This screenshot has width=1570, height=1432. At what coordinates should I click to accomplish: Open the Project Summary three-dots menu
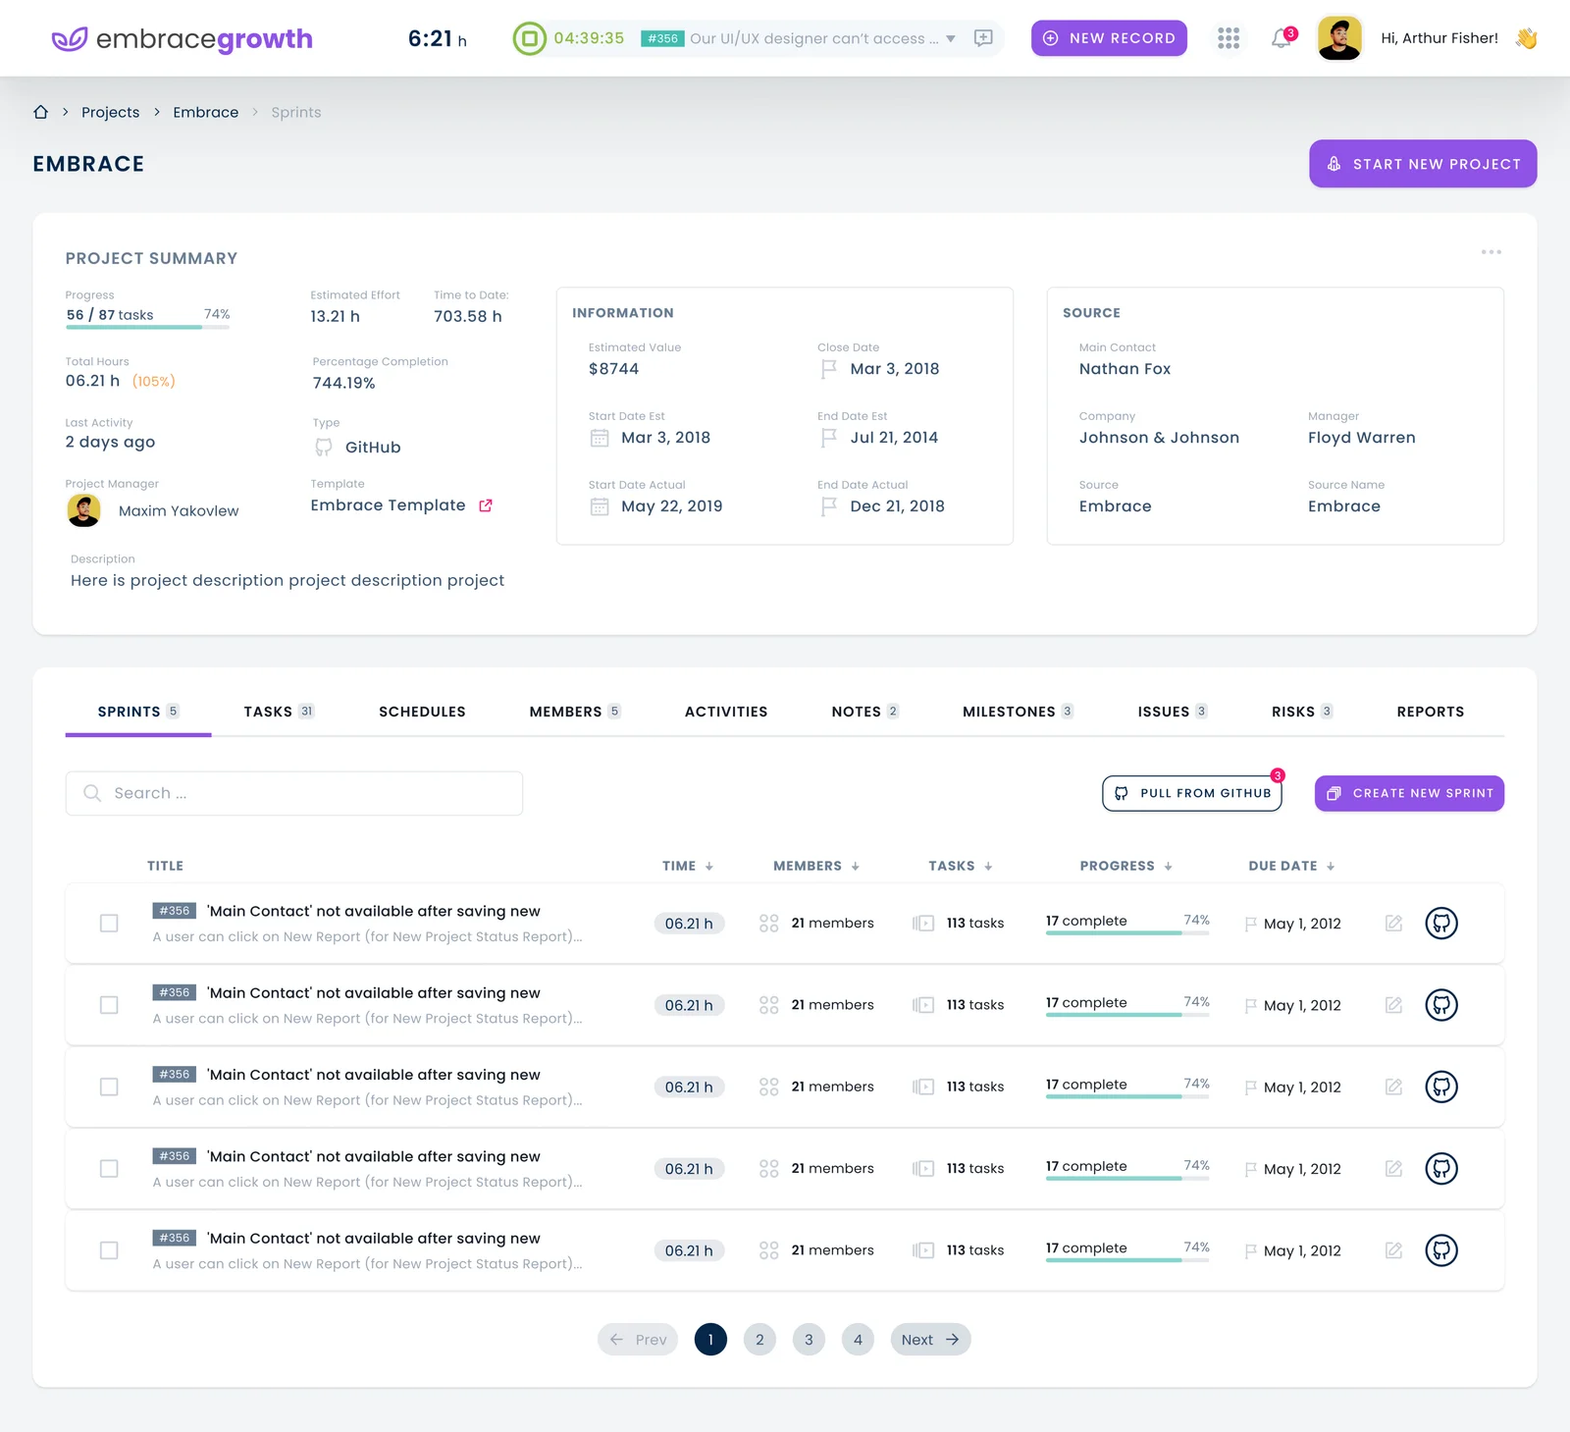[1491, 252]
